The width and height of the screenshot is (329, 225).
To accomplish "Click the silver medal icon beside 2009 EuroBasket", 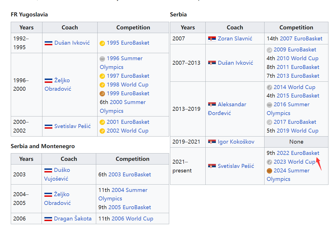I will tap(270, 50).
